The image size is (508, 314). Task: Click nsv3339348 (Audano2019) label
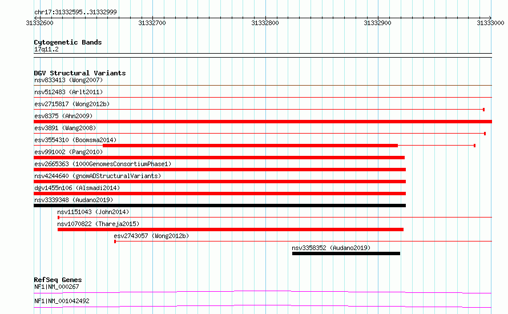click(74, 200)
